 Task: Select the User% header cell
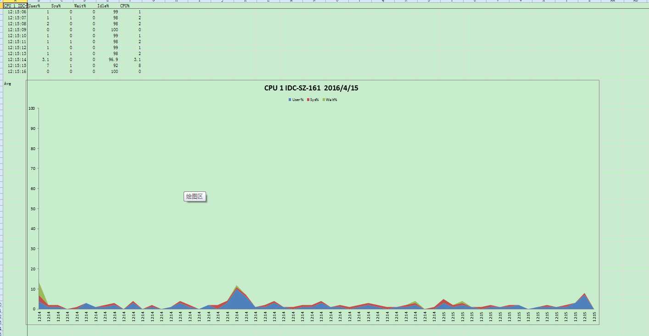(39, 6)
